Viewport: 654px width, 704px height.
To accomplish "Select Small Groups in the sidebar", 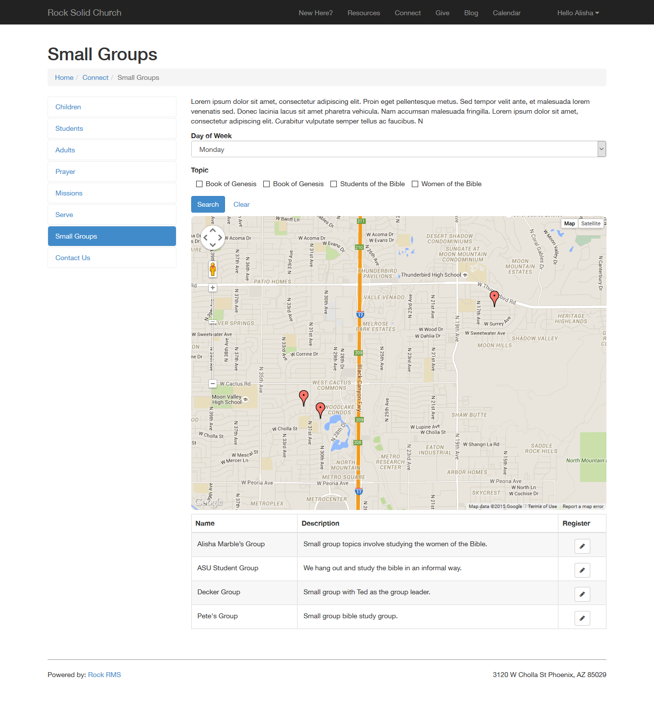I will (112, 236).
